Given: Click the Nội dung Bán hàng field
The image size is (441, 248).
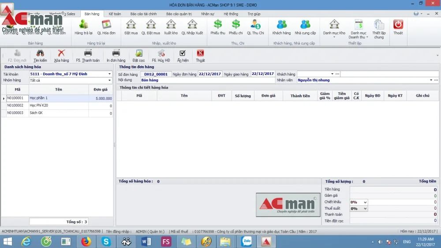Looking at the screenshot, I should point(207,80).
